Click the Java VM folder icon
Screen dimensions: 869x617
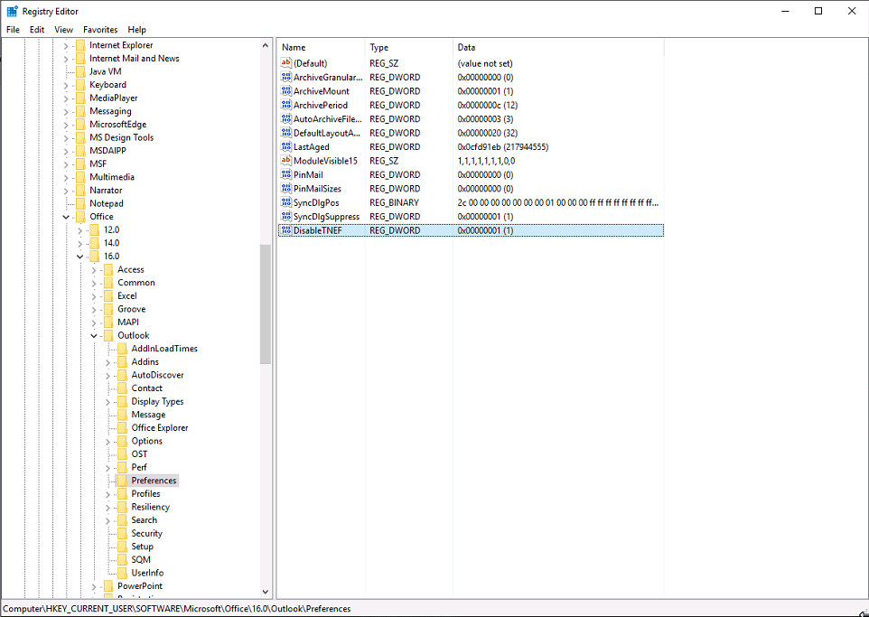80,71
